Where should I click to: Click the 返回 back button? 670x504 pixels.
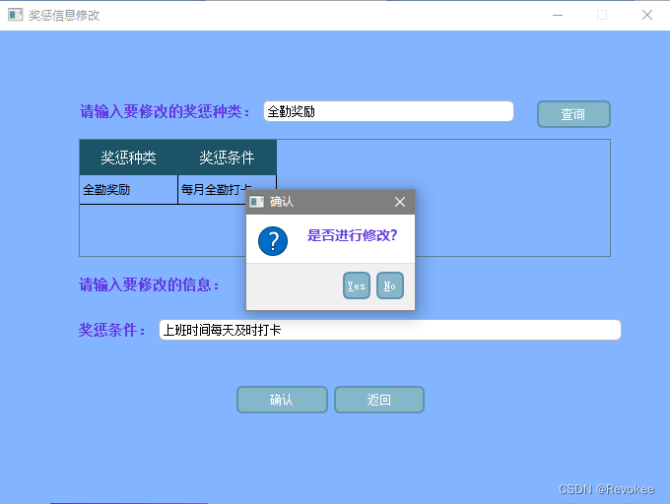click(x=379, y=400)
